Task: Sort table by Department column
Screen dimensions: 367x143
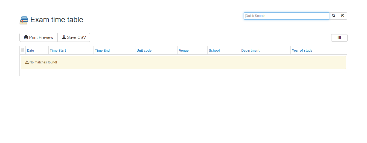Action: coord(251,51)
